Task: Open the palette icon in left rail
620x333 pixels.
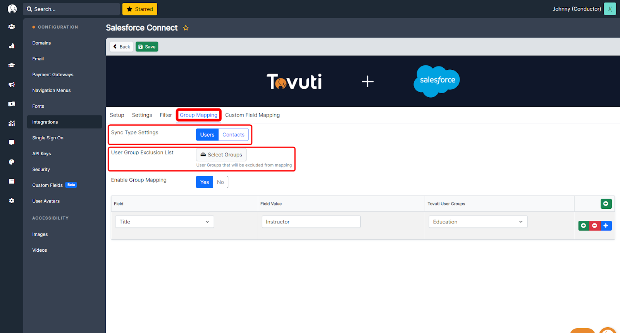Action: pyautogui.click(x=12, y=162)
